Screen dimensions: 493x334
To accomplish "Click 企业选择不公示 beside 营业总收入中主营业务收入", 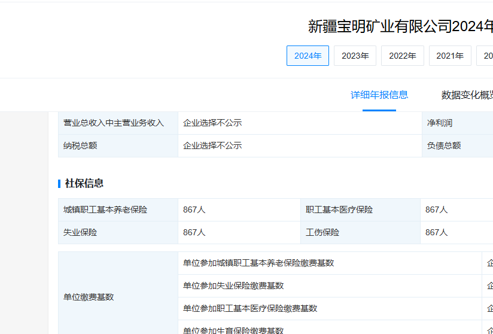I will point(212,123).
